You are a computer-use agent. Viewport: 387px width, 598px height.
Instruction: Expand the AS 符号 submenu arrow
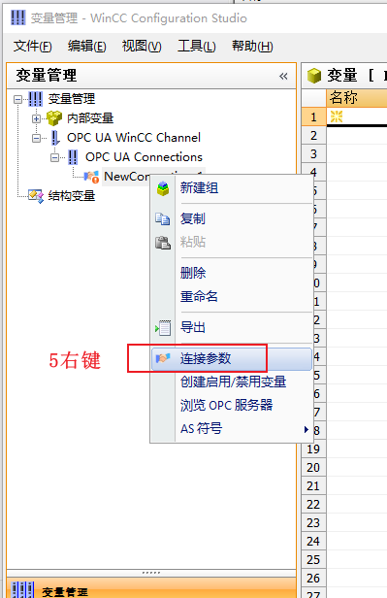click(x=306, y=429)
